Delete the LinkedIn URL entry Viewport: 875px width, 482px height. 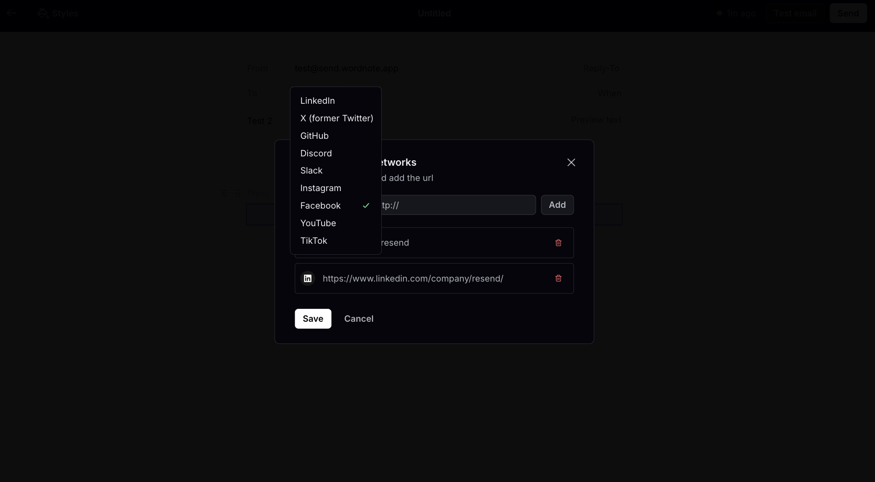pyautogui.click(x=558, y=278)
